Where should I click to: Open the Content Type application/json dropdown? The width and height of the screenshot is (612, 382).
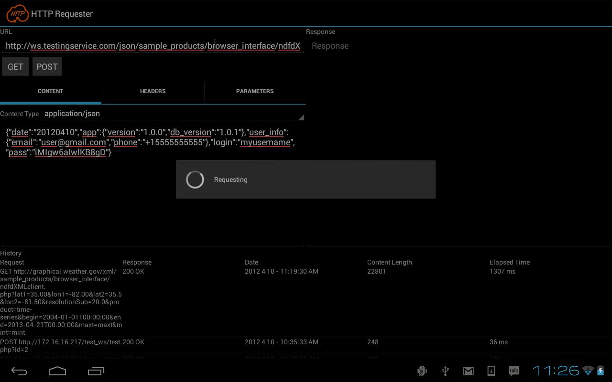pos(173,114)
